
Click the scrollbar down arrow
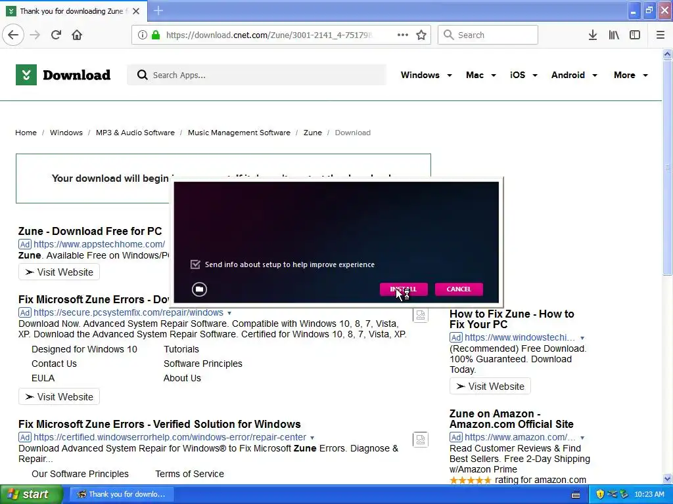click(667, 478)
